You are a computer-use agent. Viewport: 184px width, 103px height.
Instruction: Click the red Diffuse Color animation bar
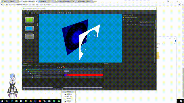click(x=84, y=75)
